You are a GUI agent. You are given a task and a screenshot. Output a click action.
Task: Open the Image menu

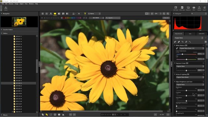tap(17, 4)
